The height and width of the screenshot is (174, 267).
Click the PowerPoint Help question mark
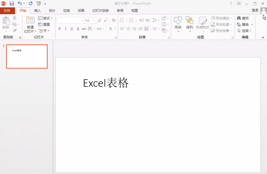(231, 4)
